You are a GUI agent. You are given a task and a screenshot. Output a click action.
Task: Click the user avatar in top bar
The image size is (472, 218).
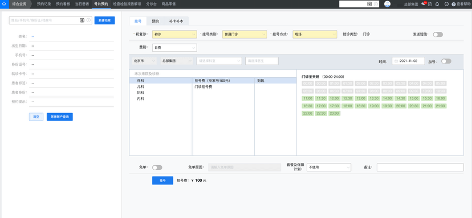click(388, 4)
